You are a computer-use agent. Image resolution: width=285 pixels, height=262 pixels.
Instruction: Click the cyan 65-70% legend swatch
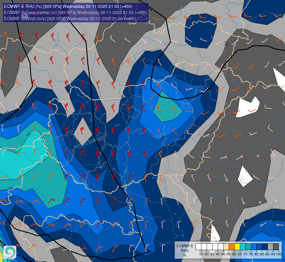pyautogui.click(x=243, y=247)
